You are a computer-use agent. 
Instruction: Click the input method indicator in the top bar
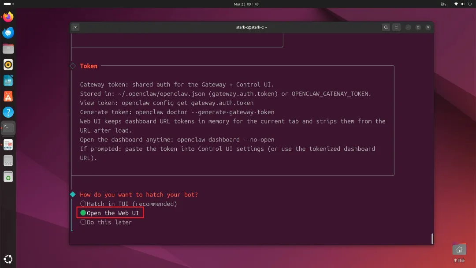click(x=443, y=4)
